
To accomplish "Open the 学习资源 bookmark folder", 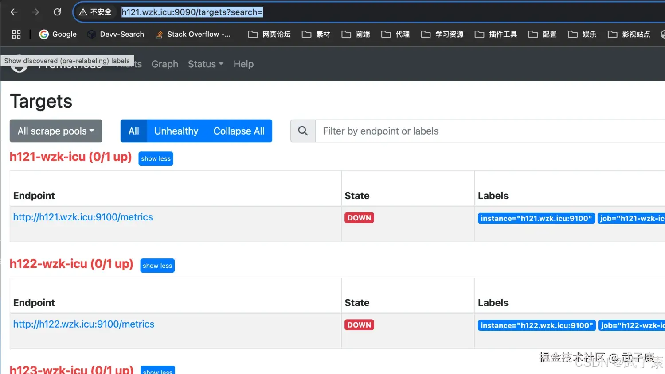I will 442,34.
